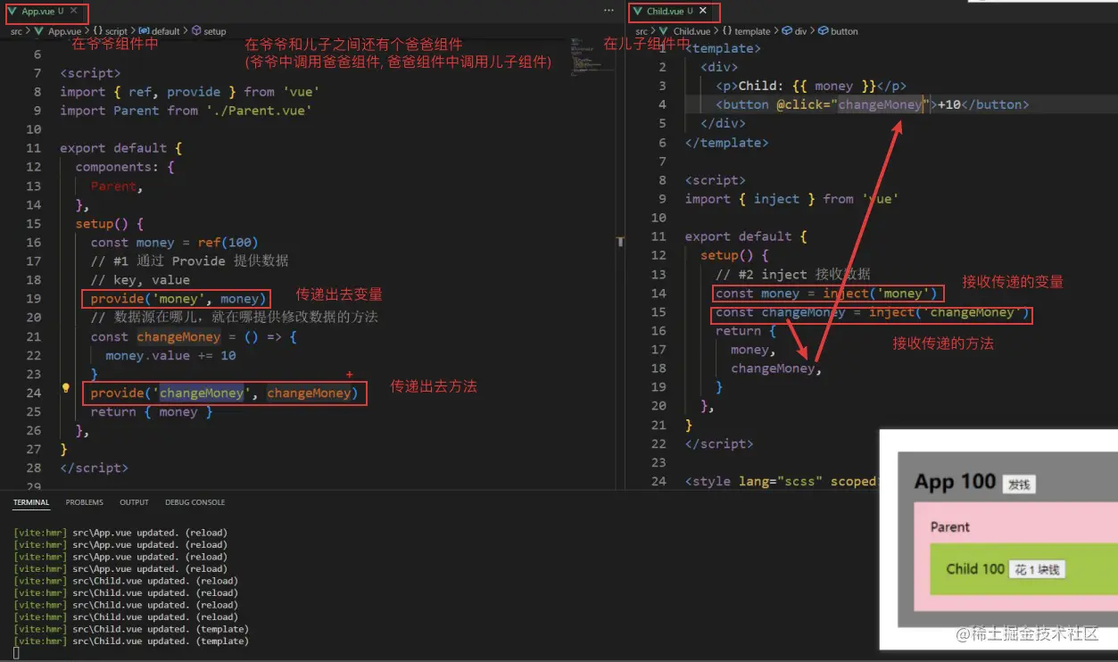Switch to the OUTPUT panel tab
This screenshot has height=662, width=1118.
[134, 502]
